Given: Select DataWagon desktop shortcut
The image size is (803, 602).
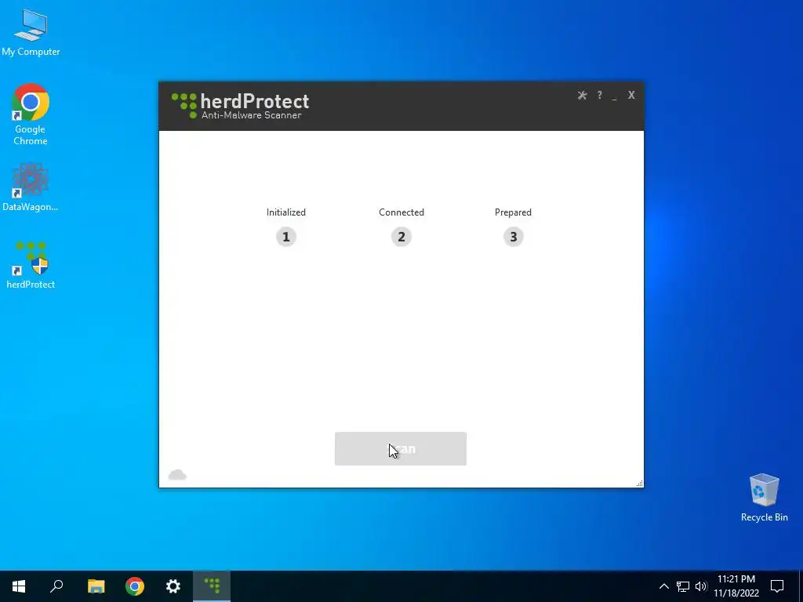Looking at the screenshot, I should [31, 187].
